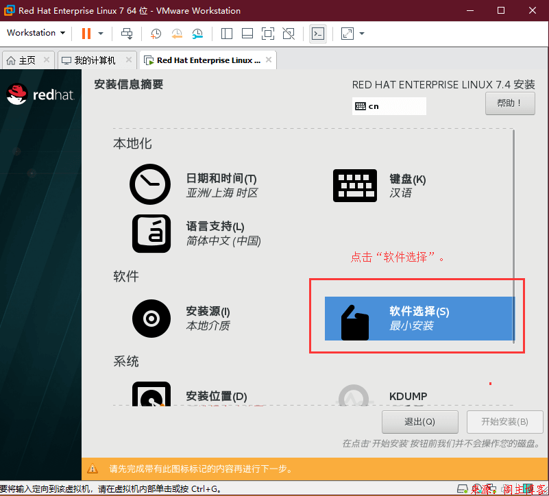Click the cn keyboard layout indicator
This screenshot has width=549, height=496.
tap(389, 106)
